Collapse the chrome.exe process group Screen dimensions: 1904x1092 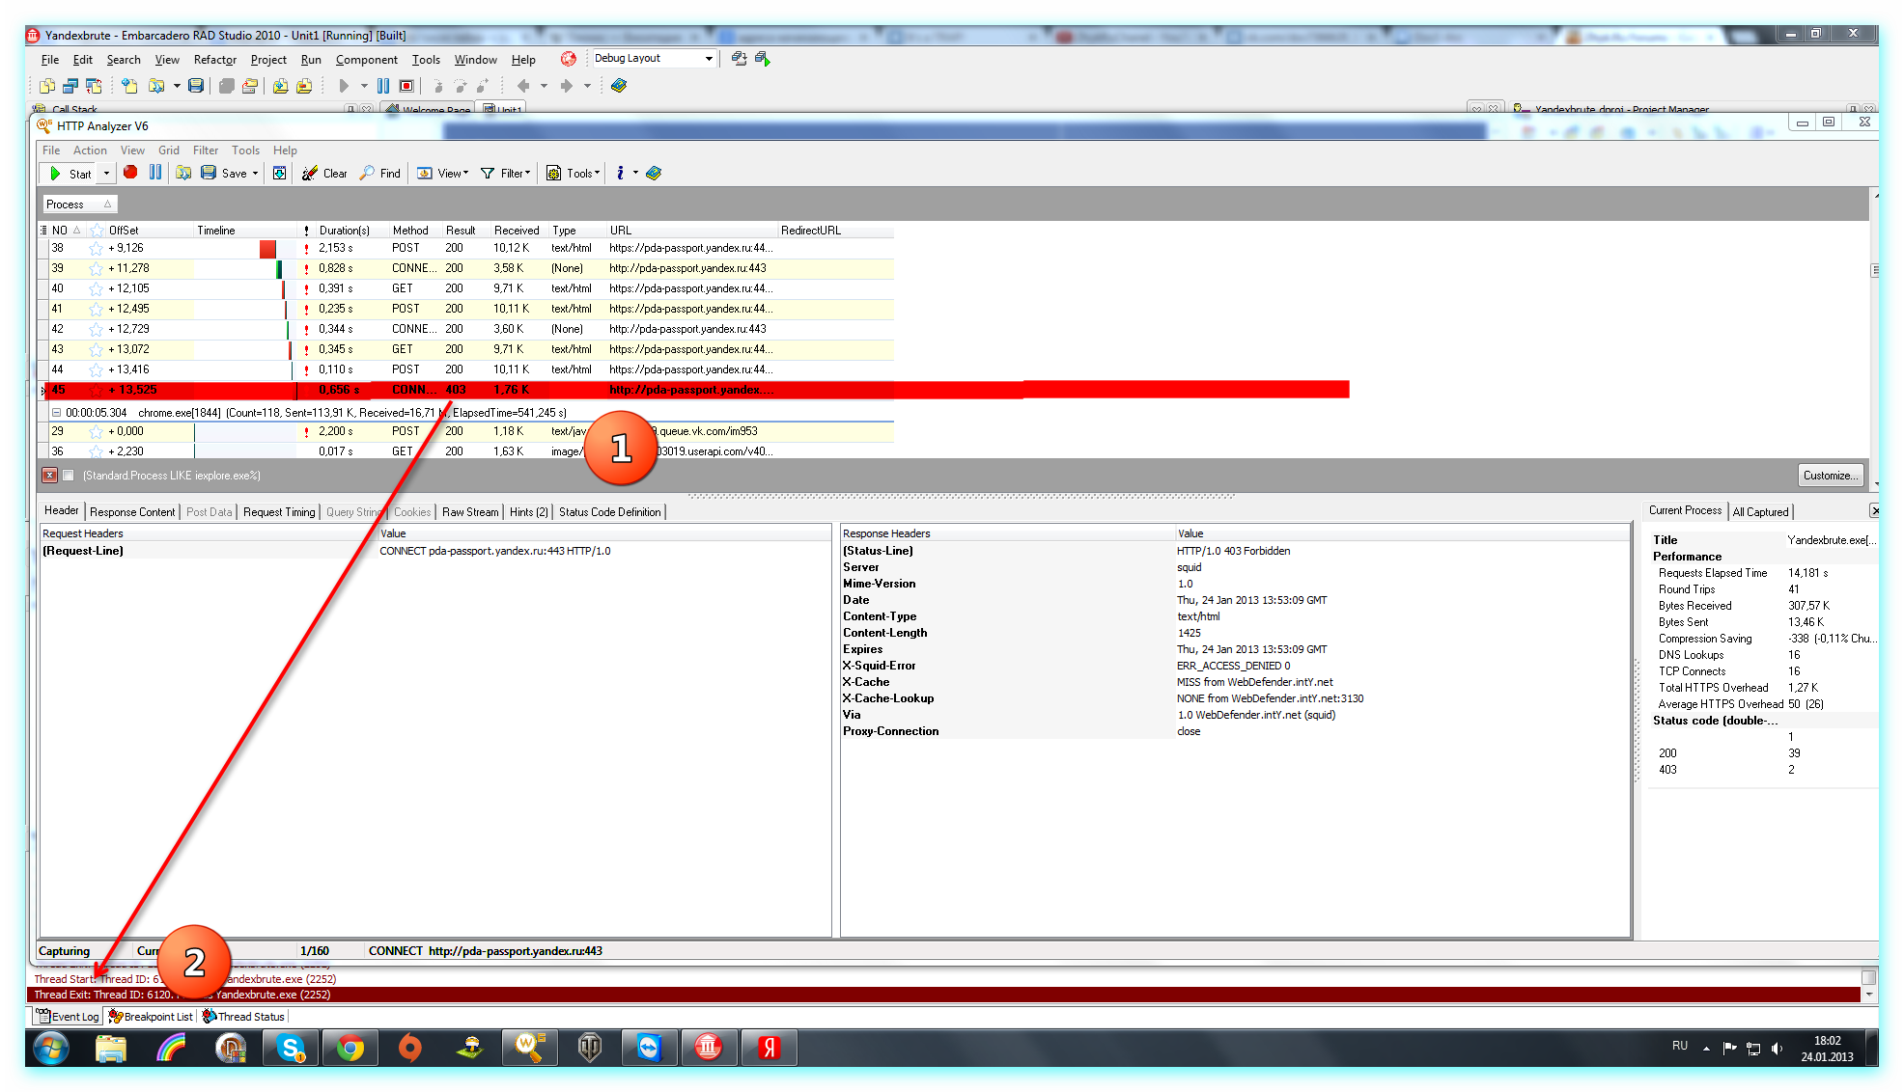click(56, 413)
